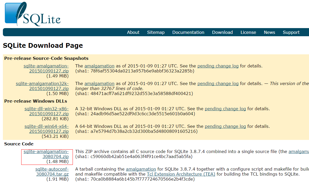Click pending change log in win64 DLL row
This screenshot has width=309, height=184.
pos(225,126)
